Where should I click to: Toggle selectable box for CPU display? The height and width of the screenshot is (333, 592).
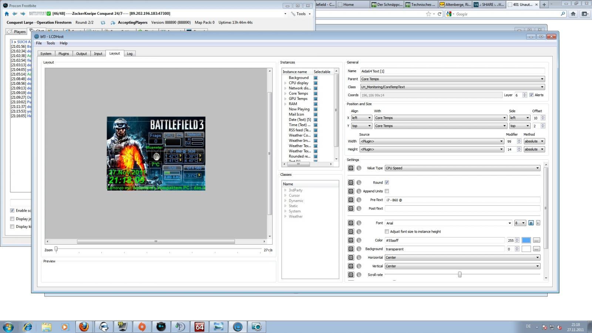pyautogui.click(x=316, y=83)
